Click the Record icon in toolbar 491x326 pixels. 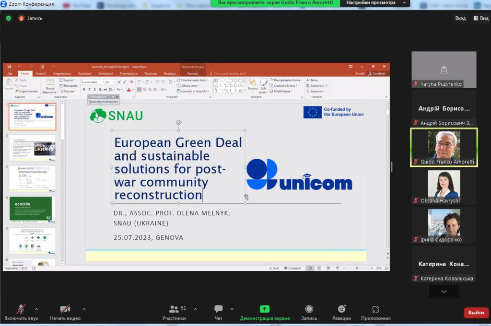click(x=309, y=309)
